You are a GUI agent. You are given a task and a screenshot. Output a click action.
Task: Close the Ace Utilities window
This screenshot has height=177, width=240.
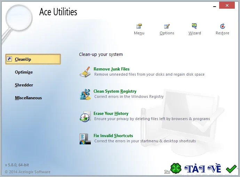click(227, 6)
